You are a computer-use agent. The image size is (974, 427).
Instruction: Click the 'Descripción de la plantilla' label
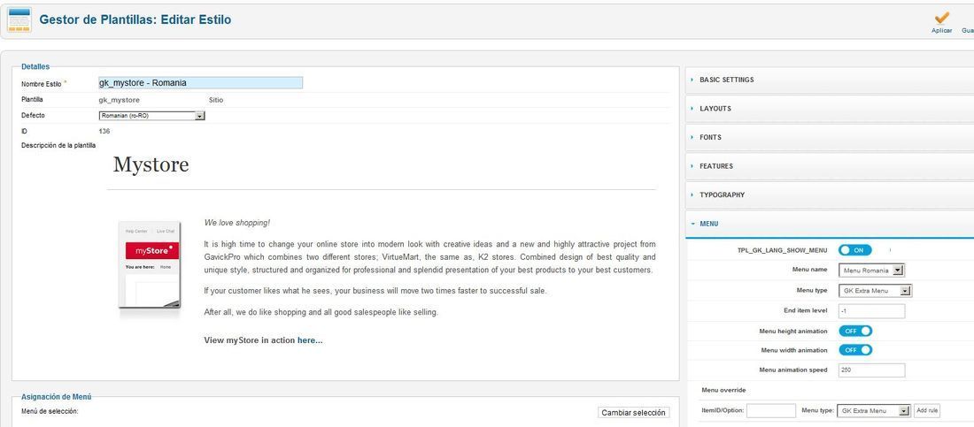[x=58, y=146]
